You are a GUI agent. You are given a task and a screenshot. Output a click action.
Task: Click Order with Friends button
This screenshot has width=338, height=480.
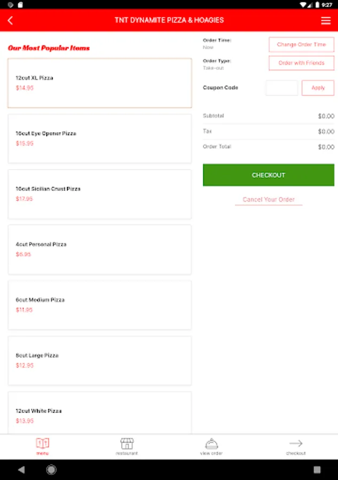click(301, 63)
